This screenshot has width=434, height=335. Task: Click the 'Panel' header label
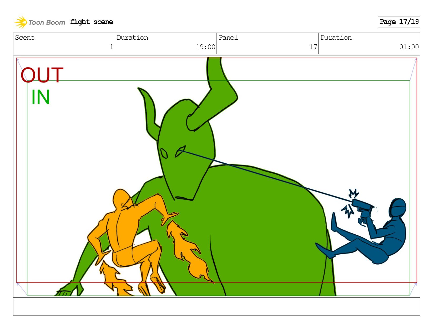[228, 38]
